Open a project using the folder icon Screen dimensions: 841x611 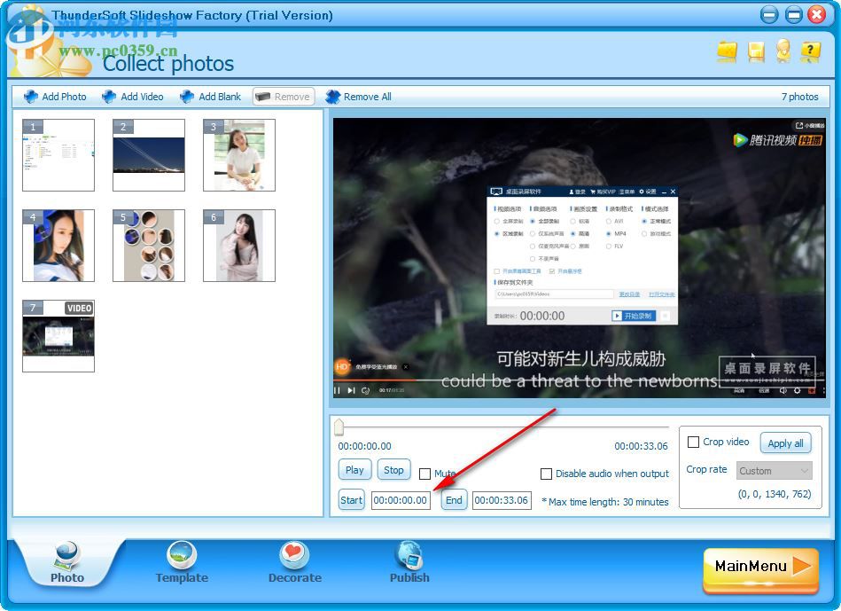[x=727, y=52]
